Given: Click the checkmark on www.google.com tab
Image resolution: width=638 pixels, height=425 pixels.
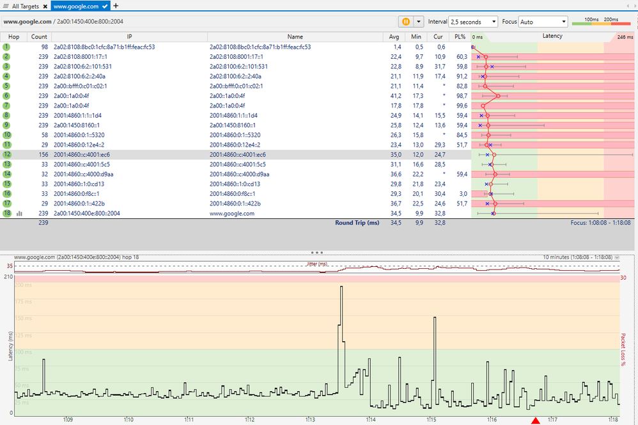Looking at the screenshot, I should tap(105, 6).
